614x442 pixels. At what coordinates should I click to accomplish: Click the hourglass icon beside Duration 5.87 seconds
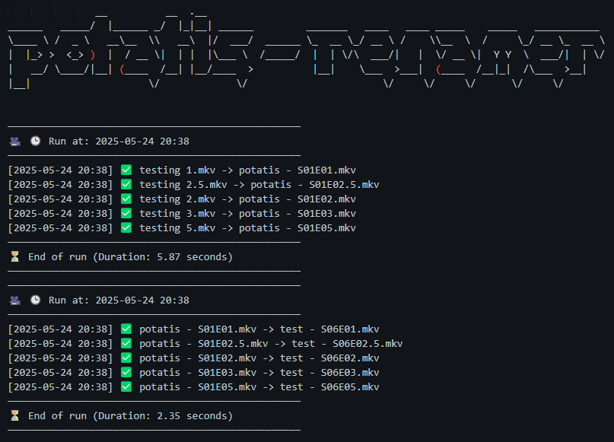14,256
